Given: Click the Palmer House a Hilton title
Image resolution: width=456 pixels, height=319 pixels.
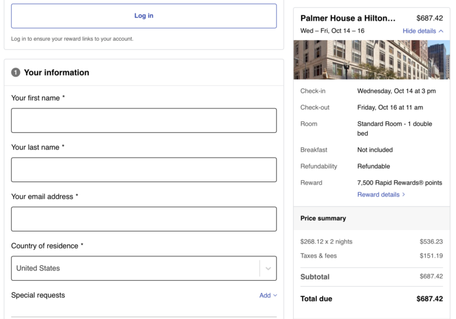Looking at the screenshot, I should [x=348, y=18].
